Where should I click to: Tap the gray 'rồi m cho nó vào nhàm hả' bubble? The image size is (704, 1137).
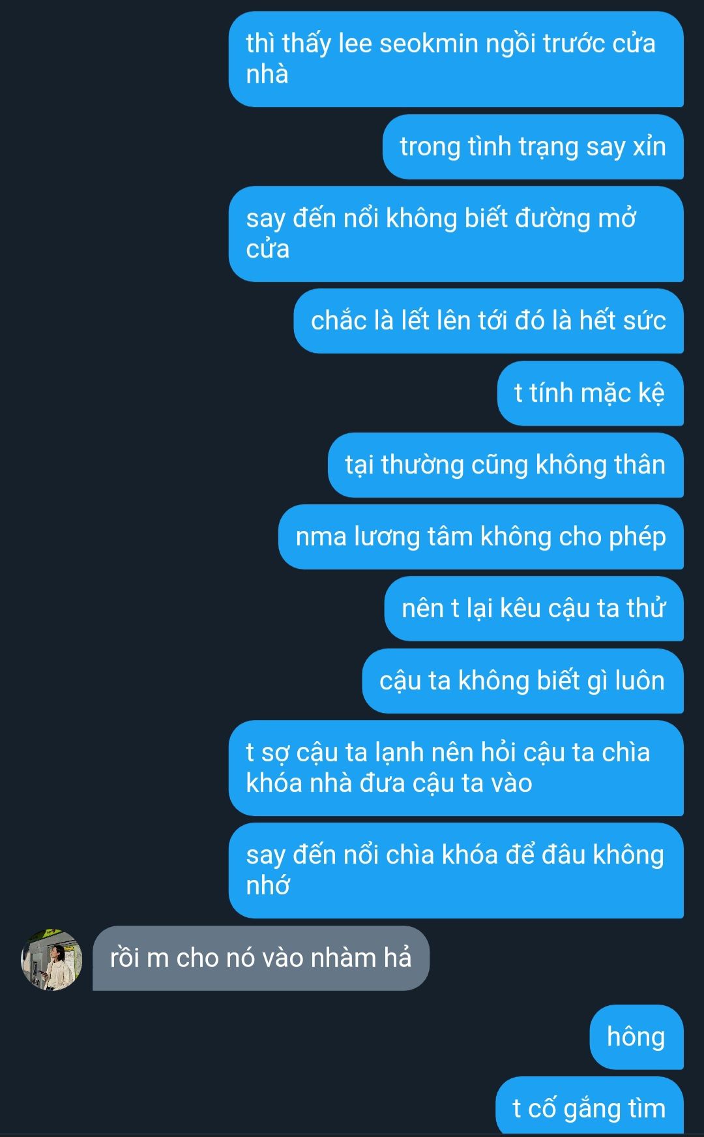261,958
